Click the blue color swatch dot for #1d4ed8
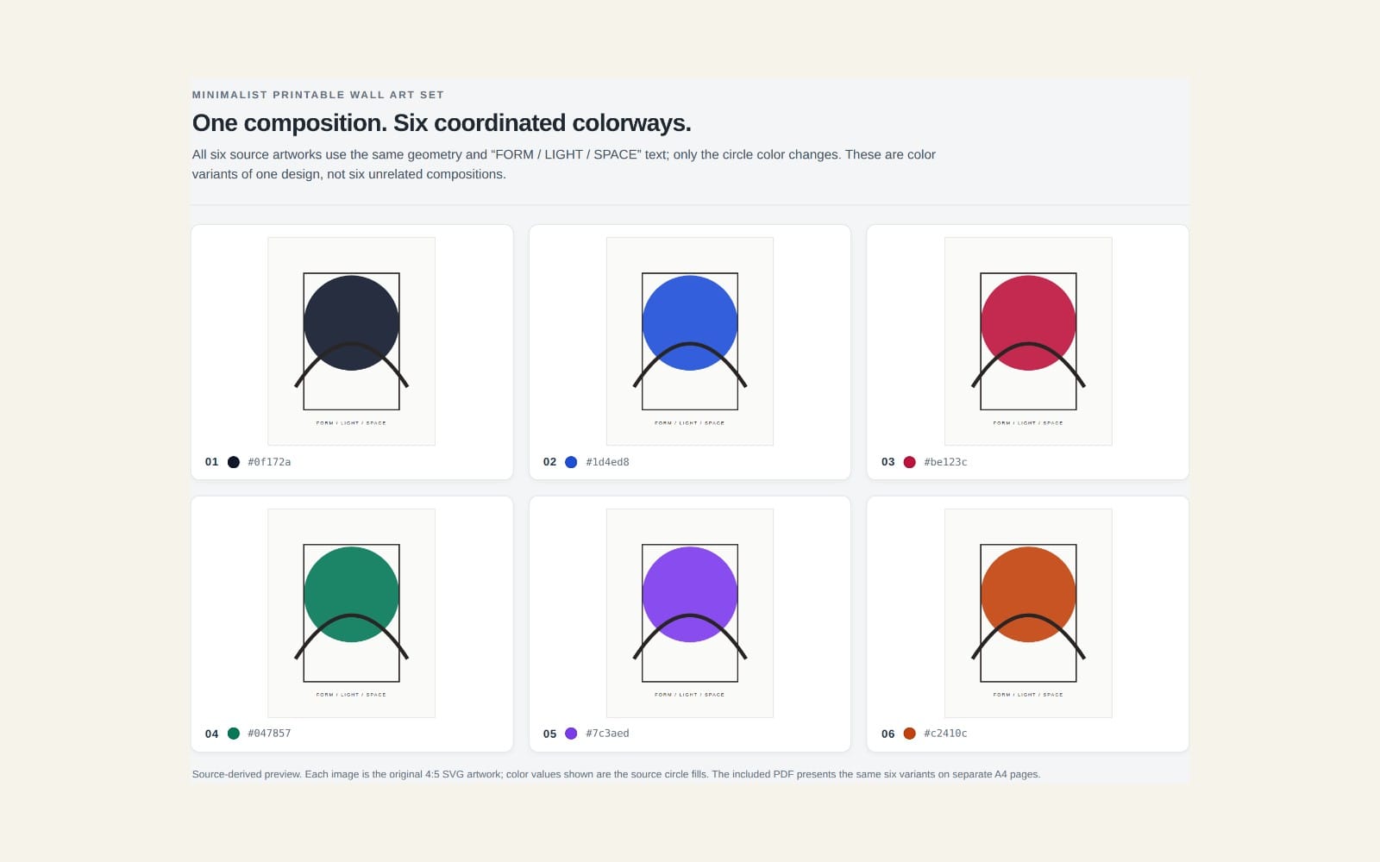The width and height of the screenshot is (1380, 862). click(571, 462)
